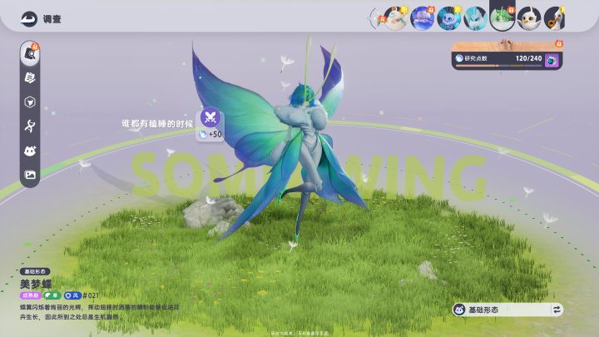599x337 pixels.
Task: Open the investigation magnifier sidebar tab
Action: [x=30, y=53]
